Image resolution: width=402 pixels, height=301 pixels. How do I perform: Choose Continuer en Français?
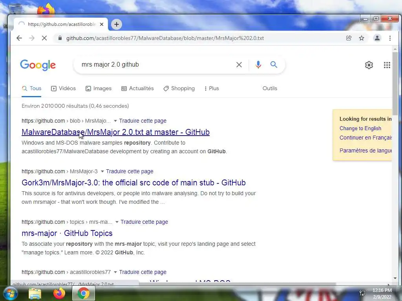(x=365, y=138)
